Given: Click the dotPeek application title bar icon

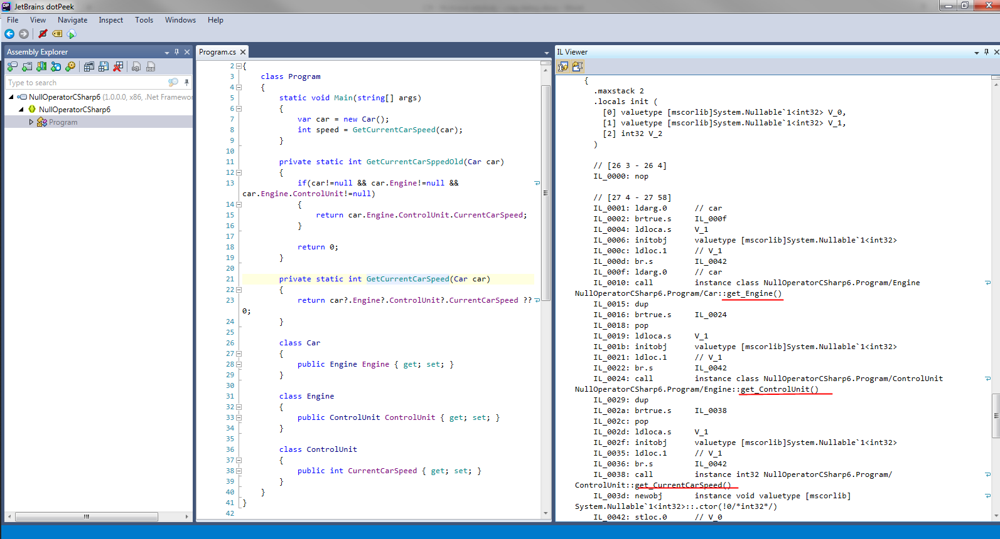Looking at the screenshot, I should click(x=6, y=6).
